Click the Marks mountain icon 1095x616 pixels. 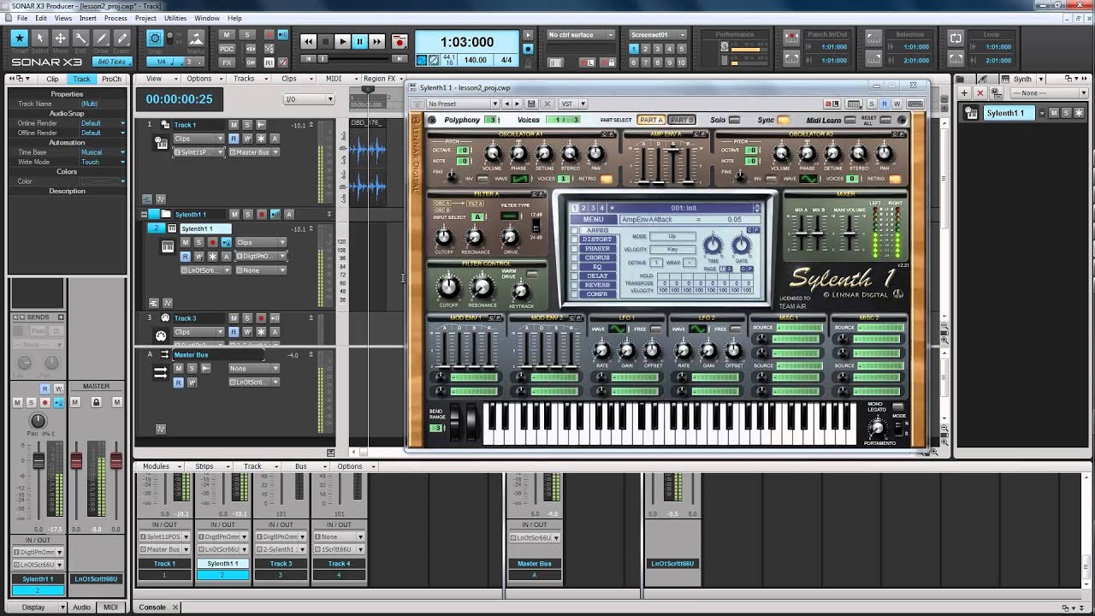coord(196,38)
